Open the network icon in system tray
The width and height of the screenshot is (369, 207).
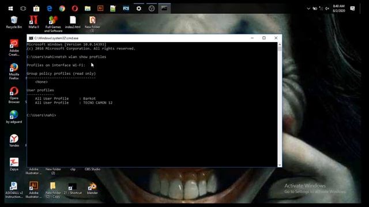click(x=321, y=9)
